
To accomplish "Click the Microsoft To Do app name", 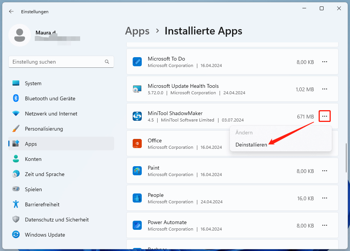I will point(166,59).
